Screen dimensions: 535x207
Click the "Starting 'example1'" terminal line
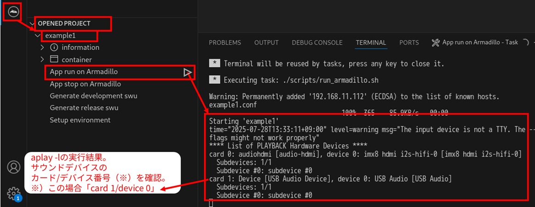(x=244, y=121)
